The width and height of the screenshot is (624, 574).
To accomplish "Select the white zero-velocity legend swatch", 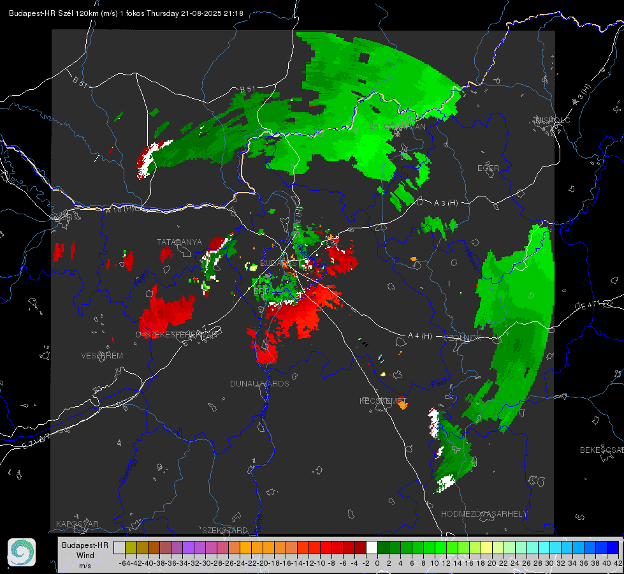I will click(x=372, y=548).
